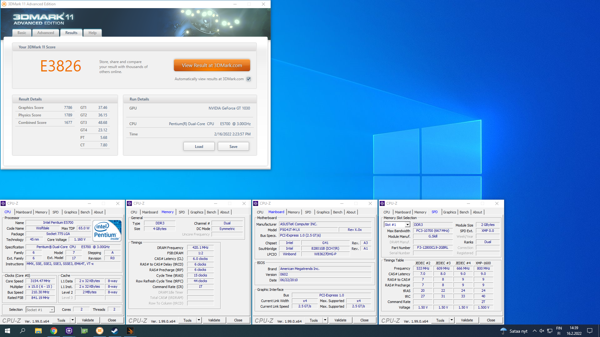The width and height of the screenshot is (600, 337).
Task: Switch to CPU-Z taskbar icon
Action: pyautogui.click(x=69, y=331)
